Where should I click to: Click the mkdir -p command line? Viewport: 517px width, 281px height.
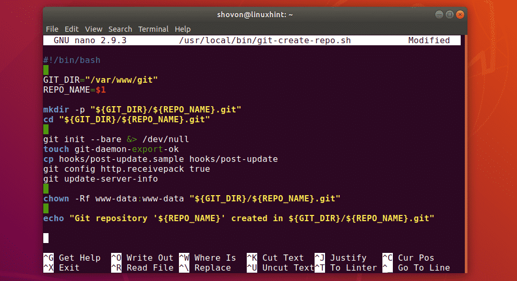(142, 110)
